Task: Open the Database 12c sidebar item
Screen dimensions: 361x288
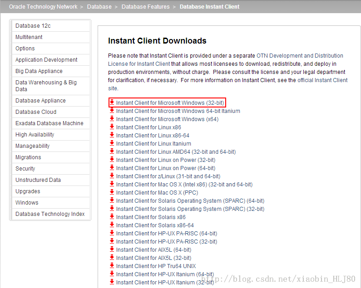Action: (33, 26)
